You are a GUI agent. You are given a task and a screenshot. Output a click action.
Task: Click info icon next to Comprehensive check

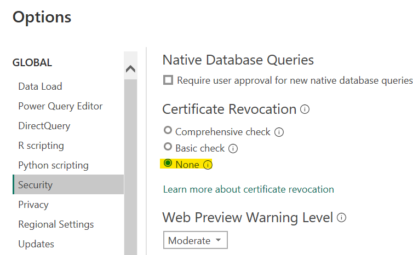[x=279, y=132]
